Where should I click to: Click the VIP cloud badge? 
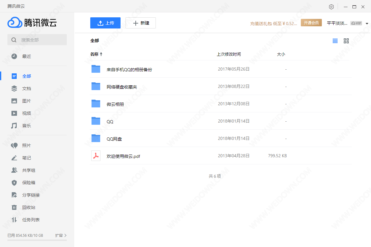click(356, 23)
